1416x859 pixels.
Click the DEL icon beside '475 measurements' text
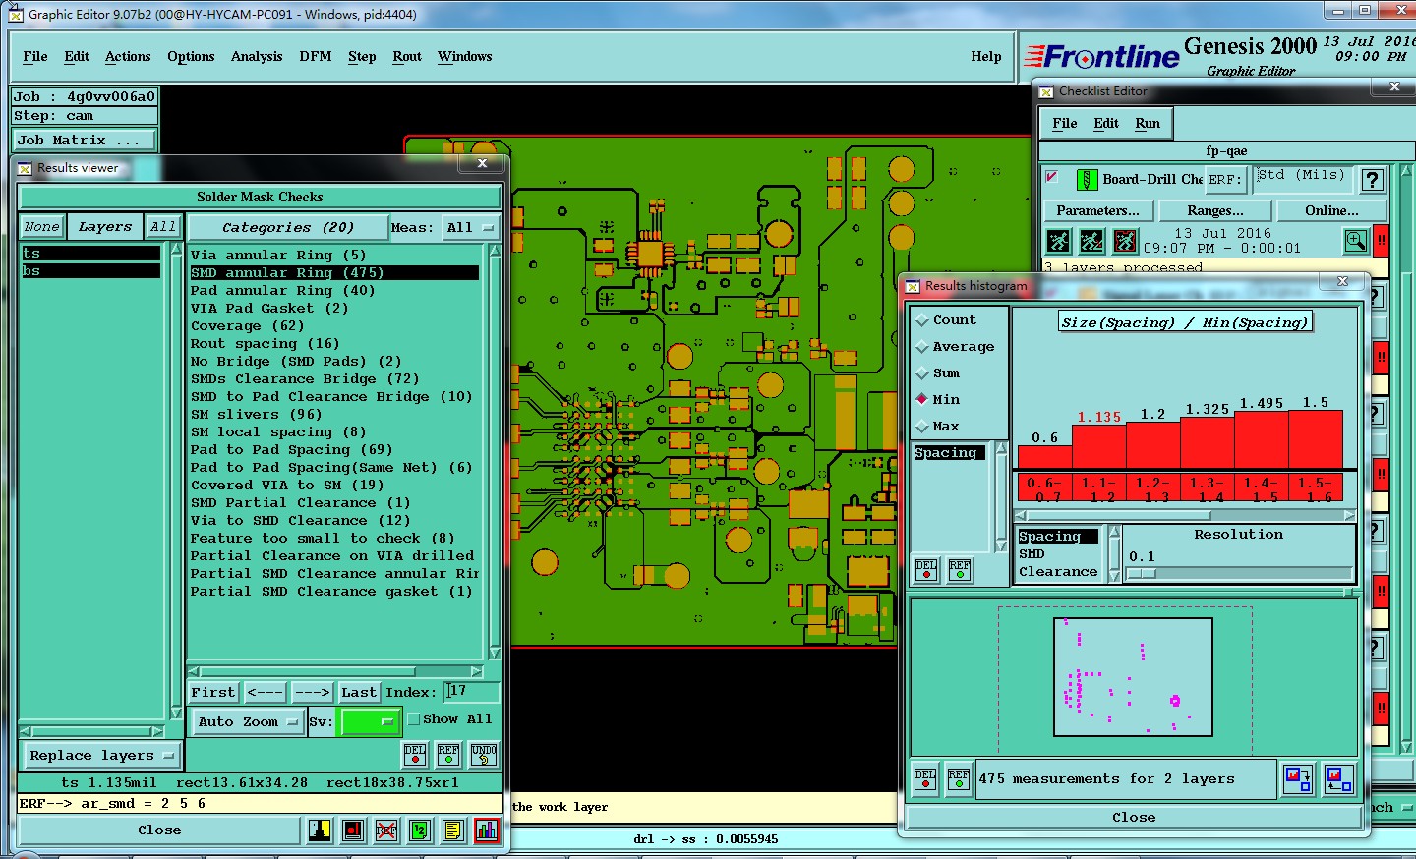(925, 778)
